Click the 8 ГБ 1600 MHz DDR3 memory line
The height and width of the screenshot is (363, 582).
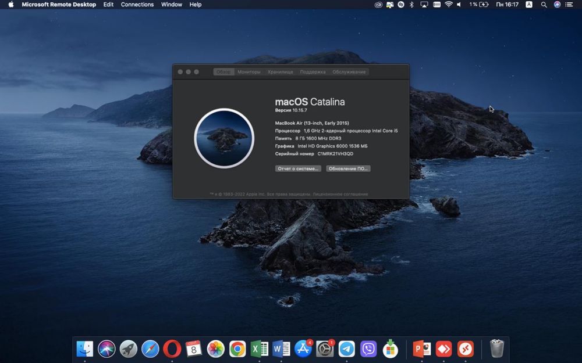coord(308,138)
